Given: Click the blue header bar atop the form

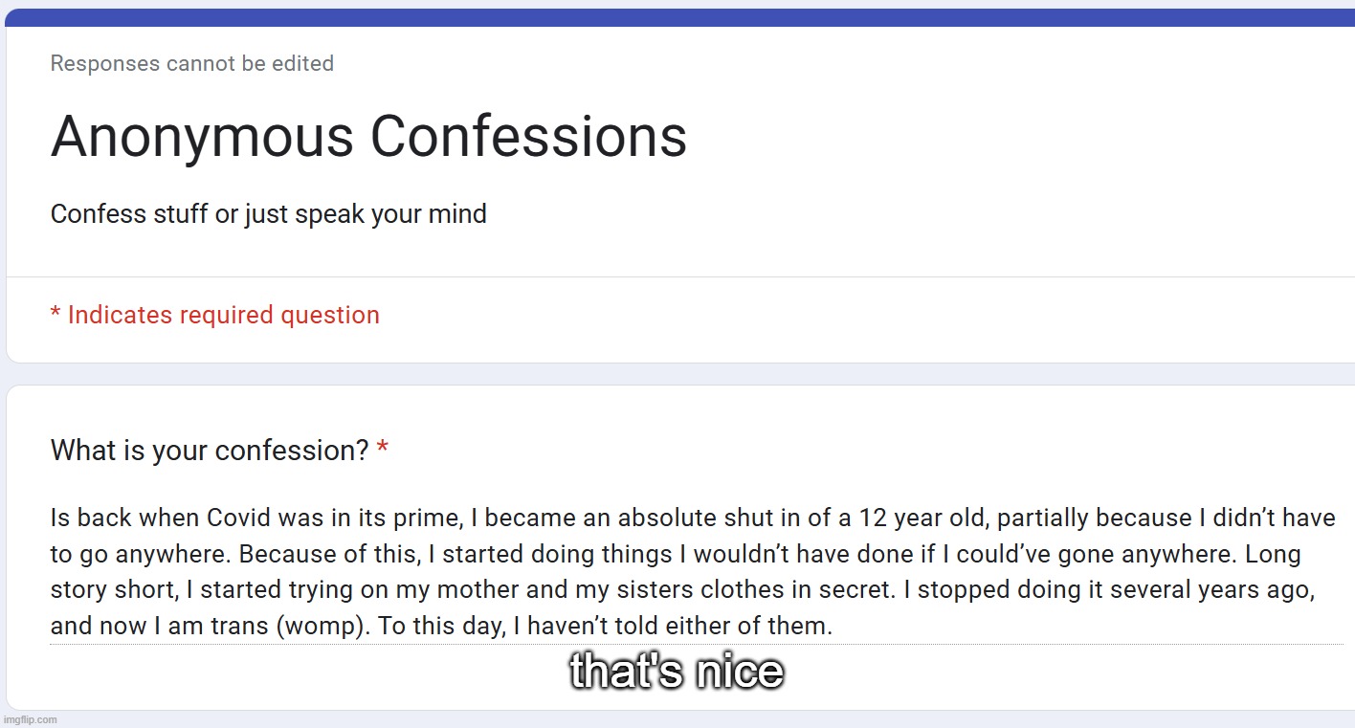Looking at the screenshot, I should [677, 17].
